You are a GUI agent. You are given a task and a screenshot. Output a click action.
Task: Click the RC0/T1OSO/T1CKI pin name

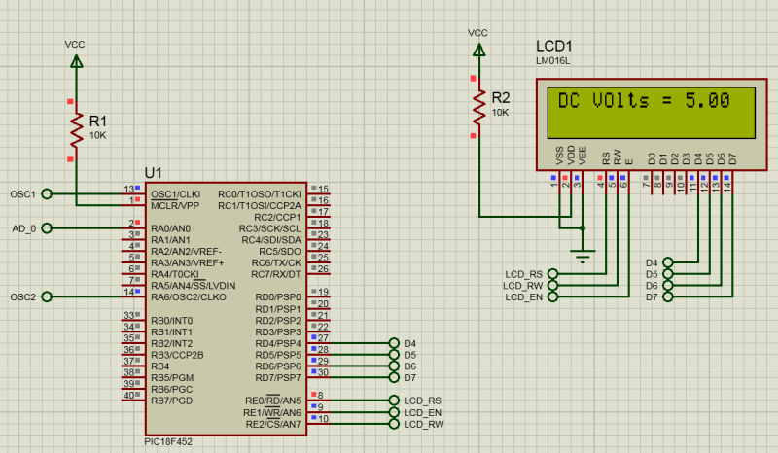tap(260, 194)
